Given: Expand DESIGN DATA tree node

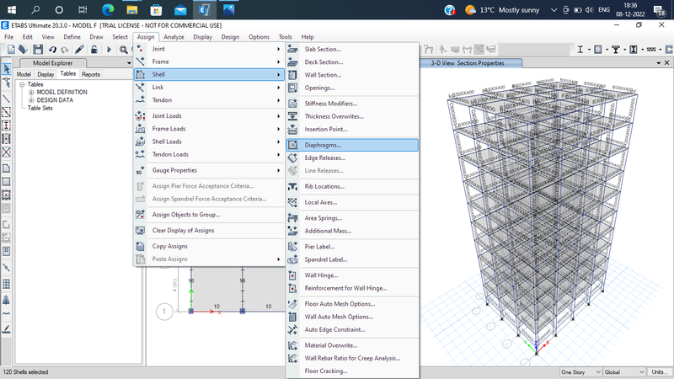Looking at the screenshot, I should [31, 100].
